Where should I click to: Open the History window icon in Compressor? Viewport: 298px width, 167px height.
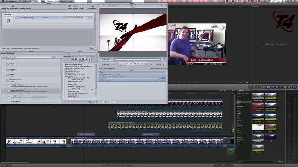point(70,7)
